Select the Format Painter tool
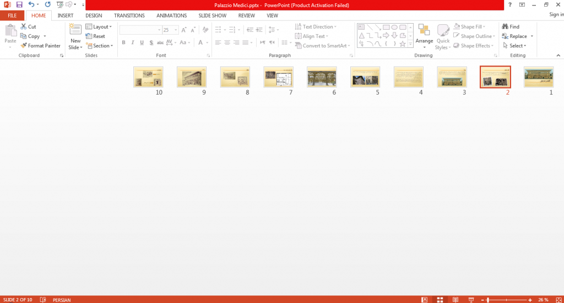This screenshot has width=564, height=303. pyautogui.click(x=40, y=46)
